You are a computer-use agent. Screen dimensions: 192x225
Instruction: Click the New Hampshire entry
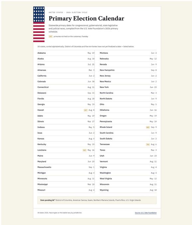(x=128, y=70)
